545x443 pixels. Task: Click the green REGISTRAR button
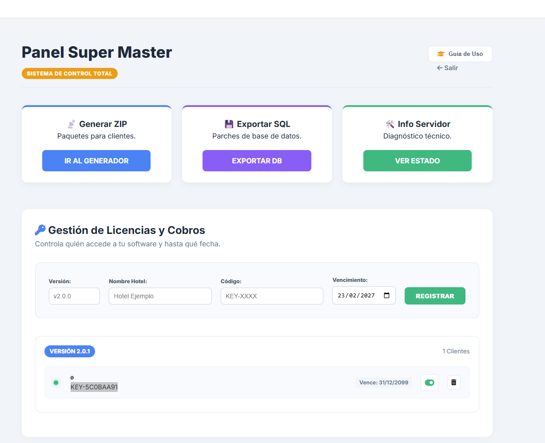(x=434, y=296)
